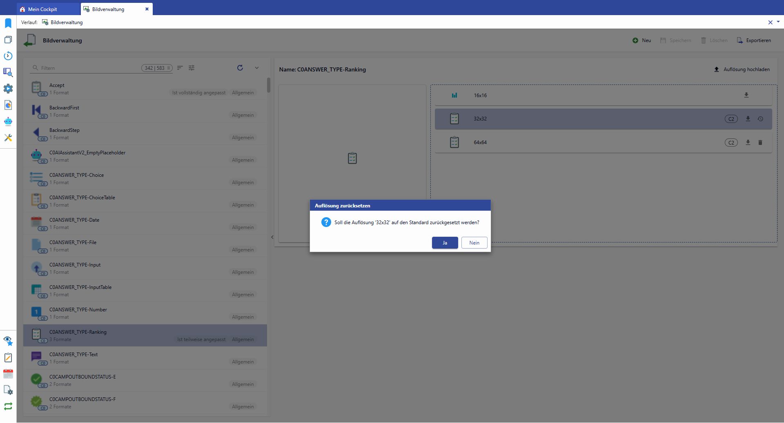
Task: Open the eye star sidebar icon
Action: pyautogui.click(x=8, y=341)
